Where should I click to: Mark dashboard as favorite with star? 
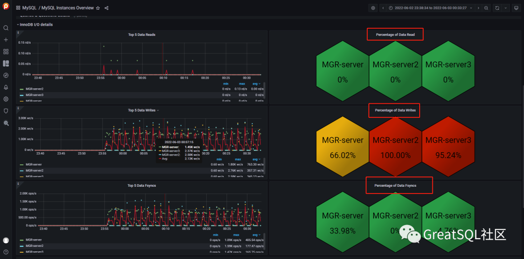click(98, 8)
